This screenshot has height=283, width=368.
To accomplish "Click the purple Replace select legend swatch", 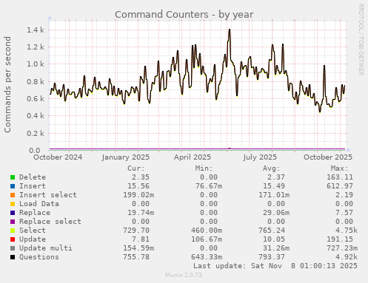I will pos(13,222).
